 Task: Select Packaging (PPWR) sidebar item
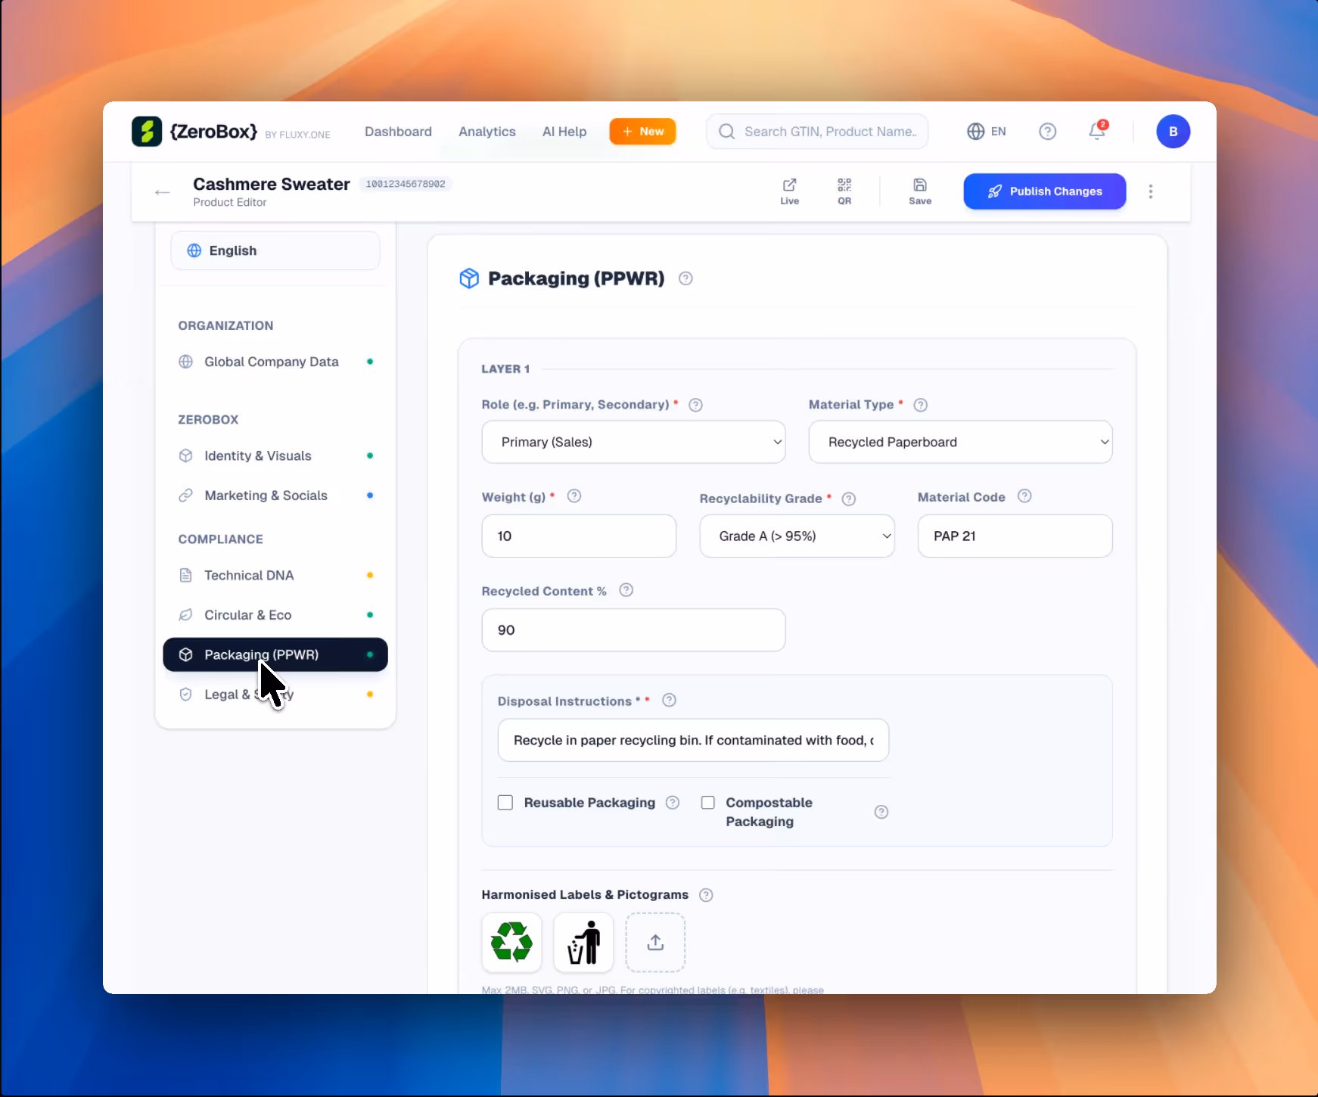point(275,654)
